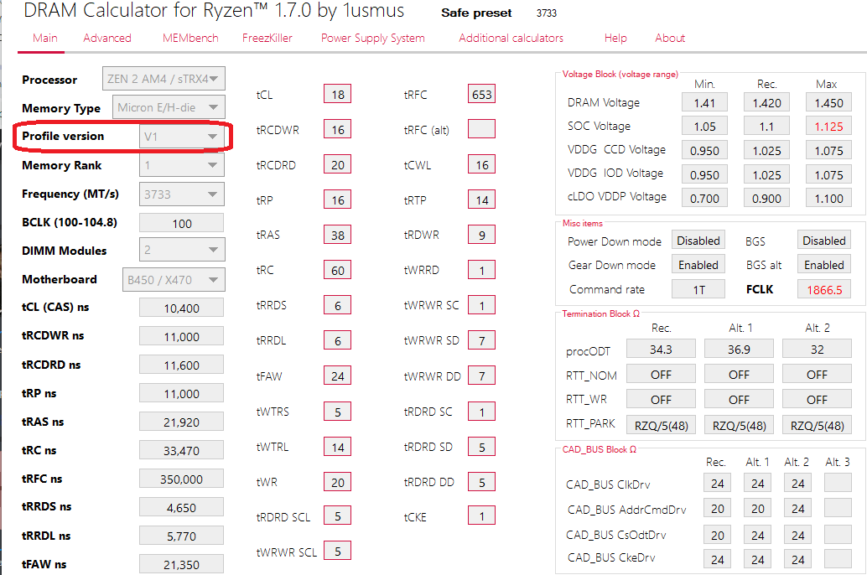Click the tCWL value box

pos(481,165)
